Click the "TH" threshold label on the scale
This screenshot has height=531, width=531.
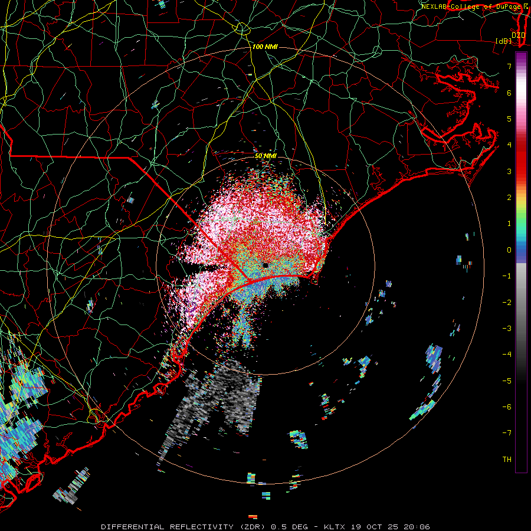507,460
